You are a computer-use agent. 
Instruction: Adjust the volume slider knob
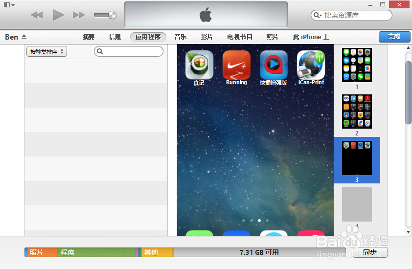[x=112, y=15]
